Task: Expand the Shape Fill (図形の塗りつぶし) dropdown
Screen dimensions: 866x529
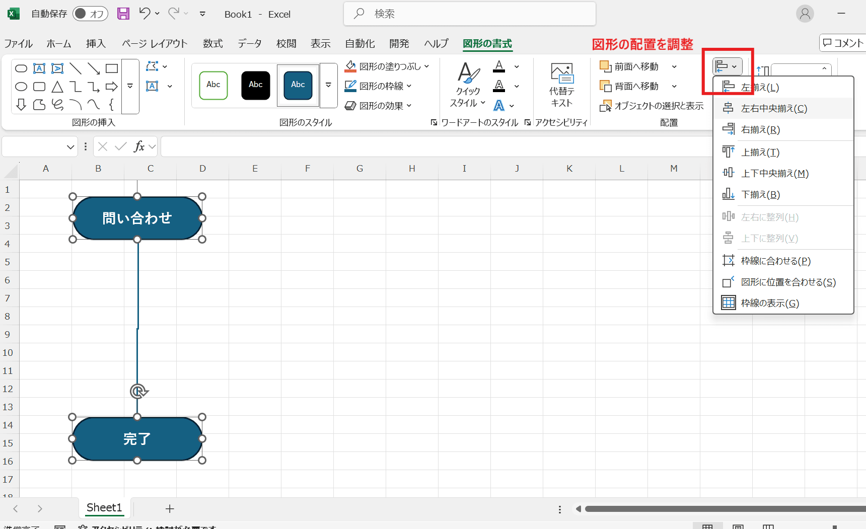Action: [x=427, y=66]
